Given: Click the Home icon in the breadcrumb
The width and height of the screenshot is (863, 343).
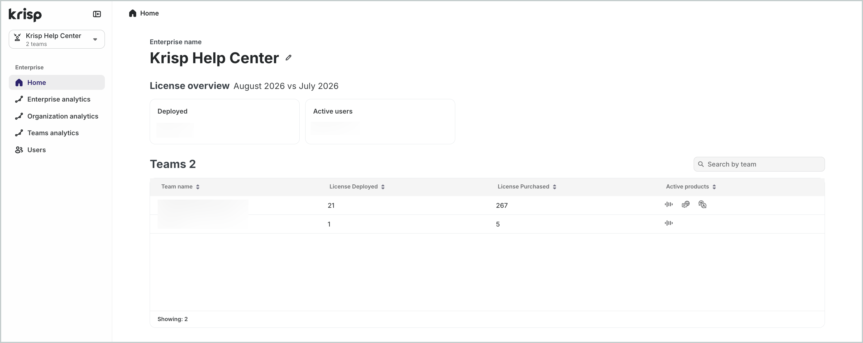Looking at the screenshot, I should tap(133, 13).
